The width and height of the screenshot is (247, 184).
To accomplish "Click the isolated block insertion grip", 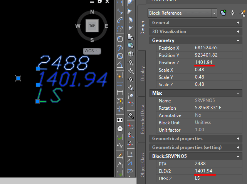I will point(18,79).
